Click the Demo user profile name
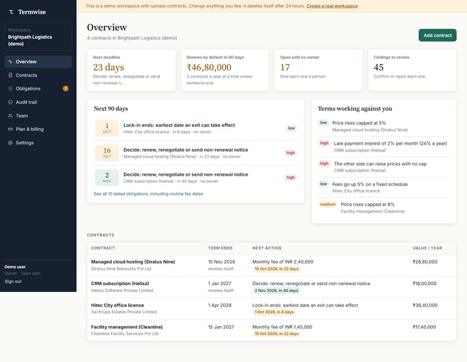 [15, 267]
